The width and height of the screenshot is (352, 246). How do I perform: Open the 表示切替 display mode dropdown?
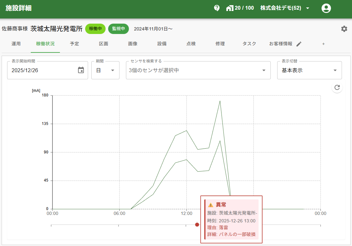[x=309, y=70]
